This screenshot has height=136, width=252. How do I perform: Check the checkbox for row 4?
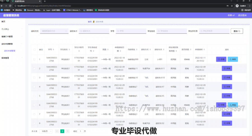click(x=34, y=87)
